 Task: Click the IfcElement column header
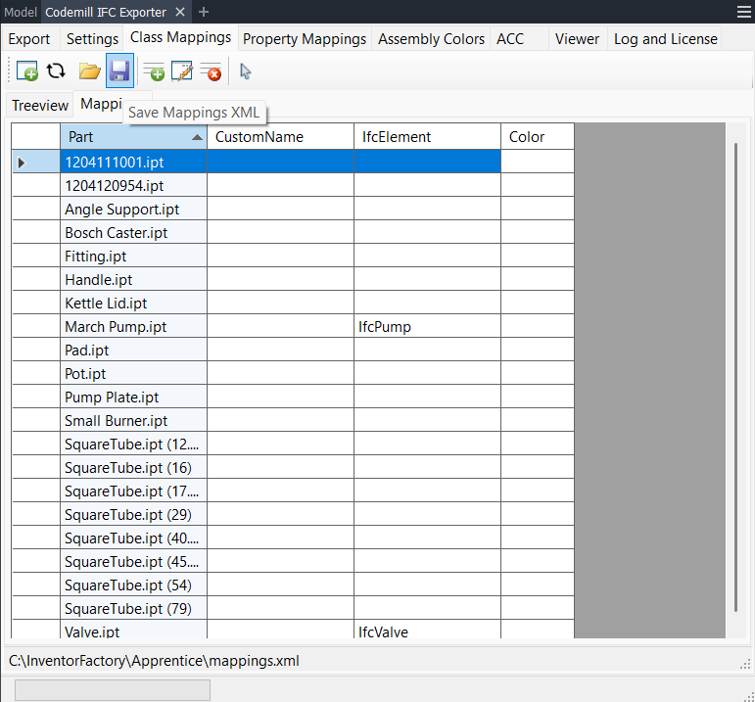427,137
